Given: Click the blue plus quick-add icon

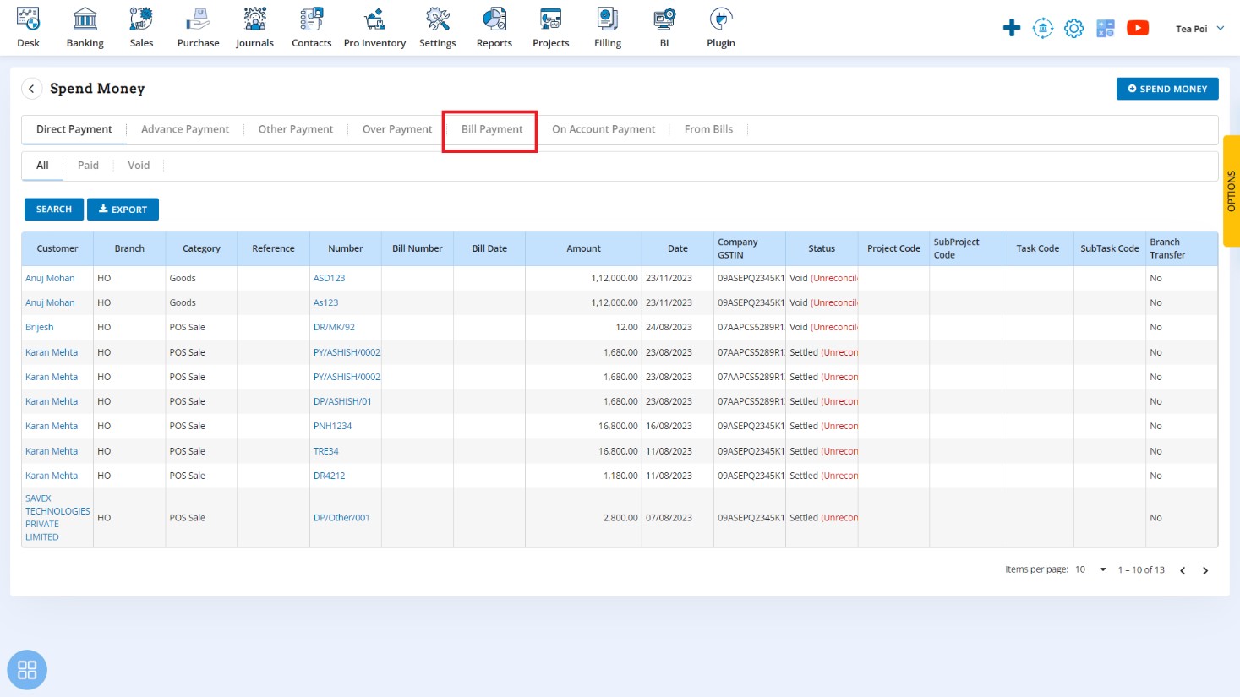Looking at the screenshot, I should 1011,28.
